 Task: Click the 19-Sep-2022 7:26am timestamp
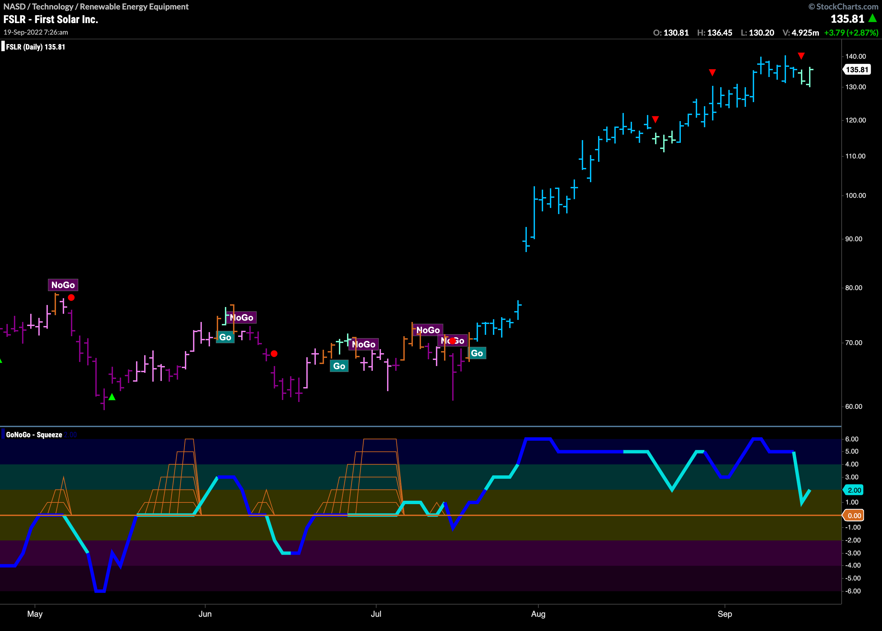(x=36, y=32)
